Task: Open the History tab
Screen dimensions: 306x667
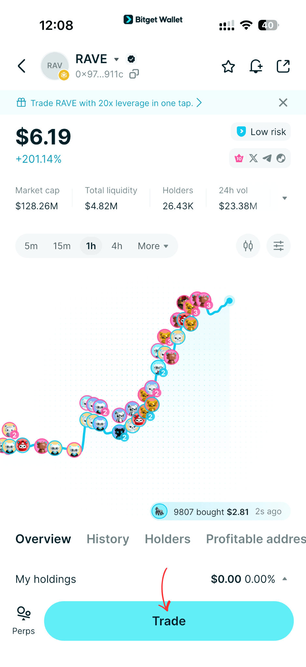Action: coord(107,539)
